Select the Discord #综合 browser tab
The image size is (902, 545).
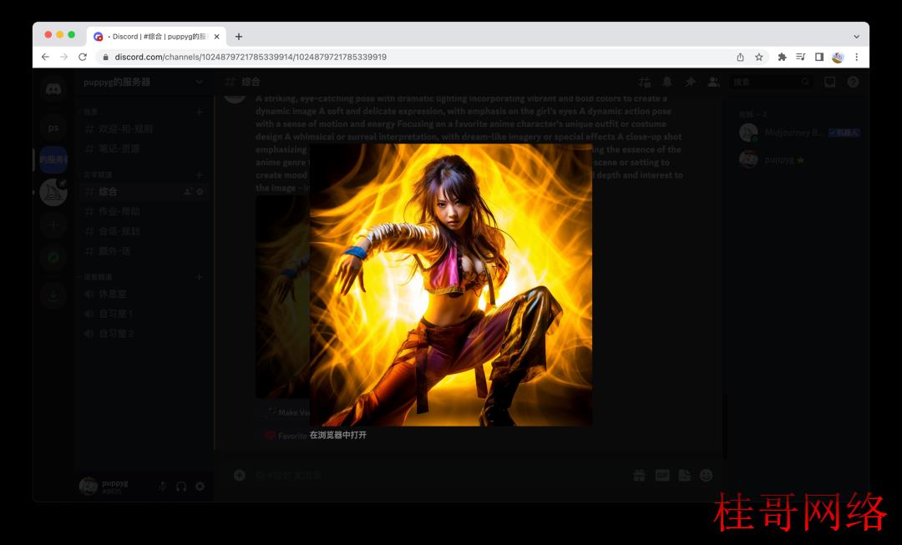[x=156, y=36]
